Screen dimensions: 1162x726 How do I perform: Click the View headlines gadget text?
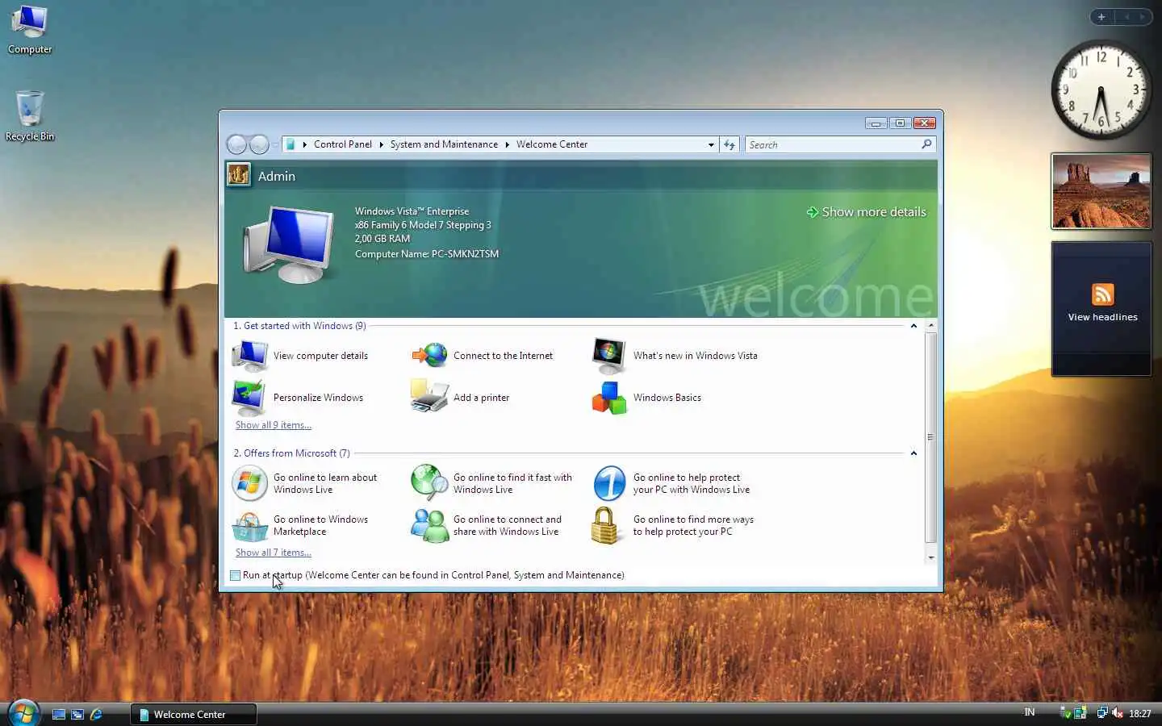1102,317
